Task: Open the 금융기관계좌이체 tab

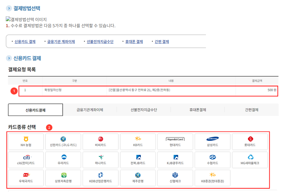Action: (90, 110)
